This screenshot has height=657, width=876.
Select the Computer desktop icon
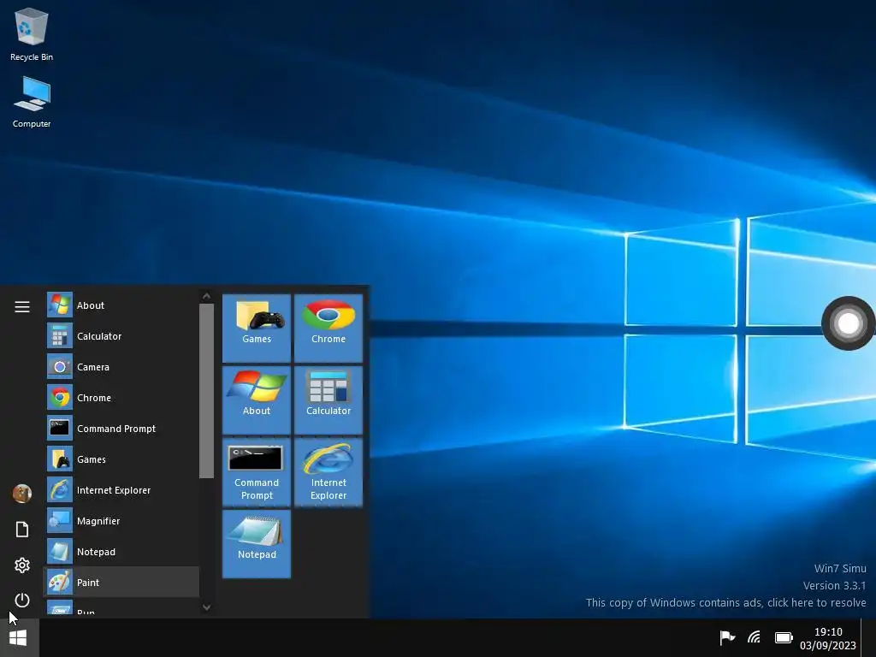32,103
